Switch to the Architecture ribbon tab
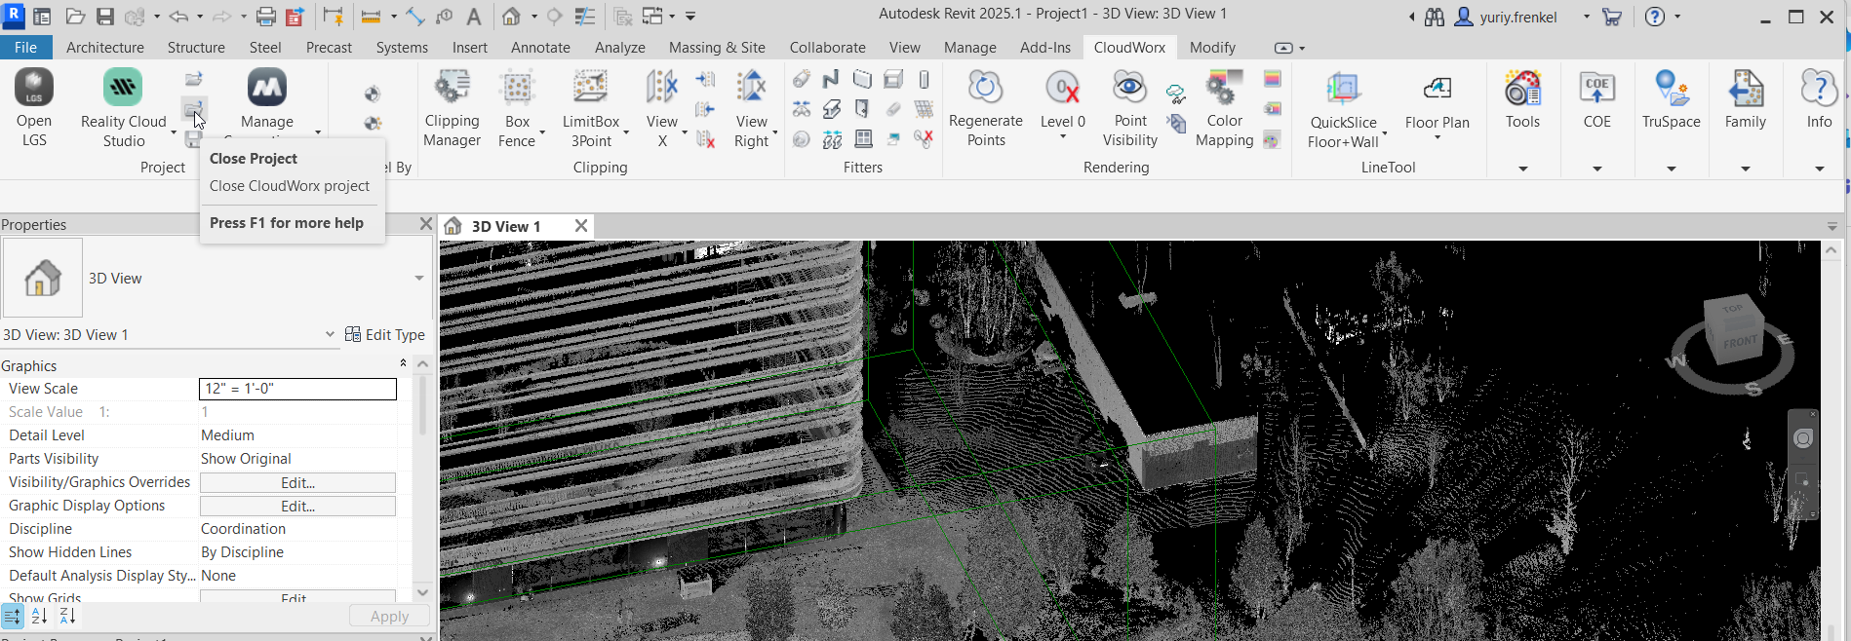This screenshot has width=1851, height=641. coord(105,48)
